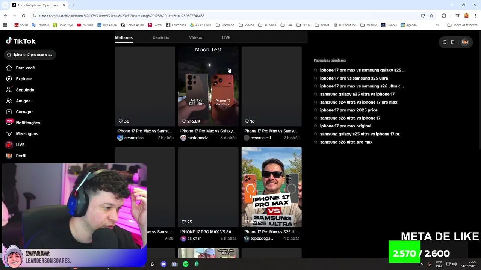Open the cesarsalza video with 30 likes
The image size is (481, 270).
point(145,87)
